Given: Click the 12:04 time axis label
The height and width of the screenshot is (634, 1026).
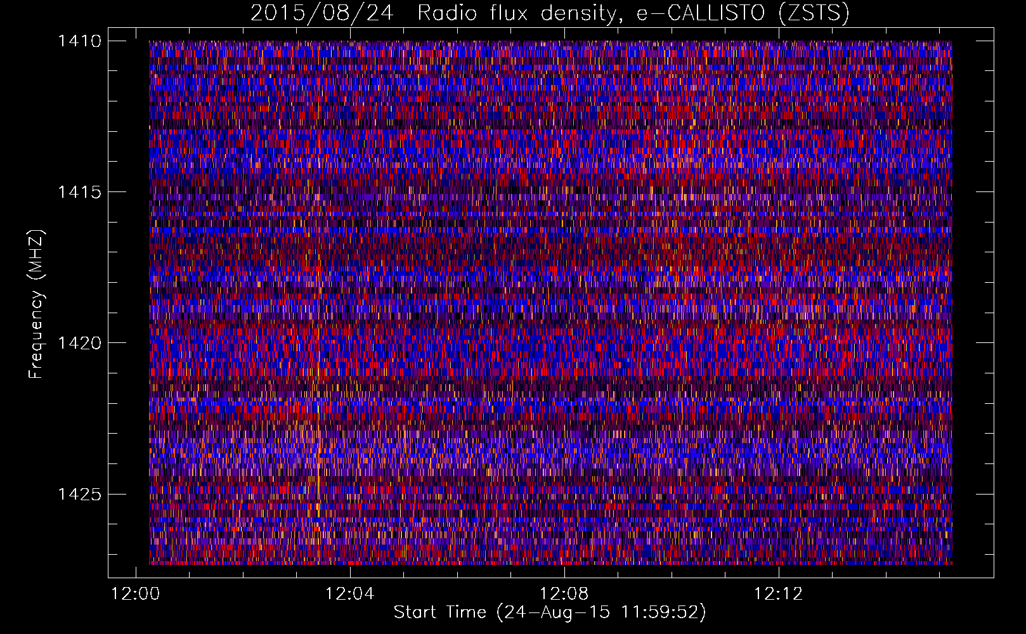Looking at the screenshot, I should [350, 594].
